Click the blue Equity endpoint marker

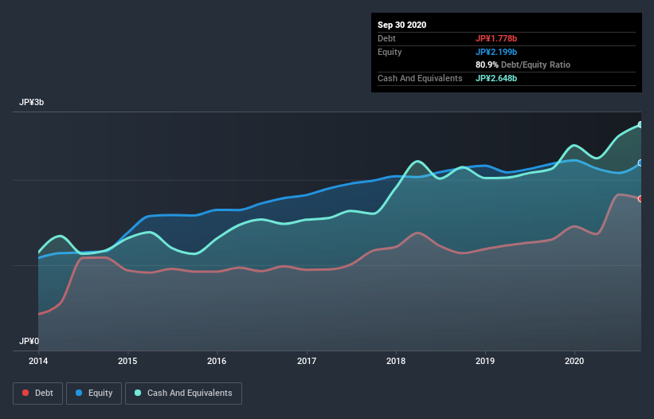640,163
